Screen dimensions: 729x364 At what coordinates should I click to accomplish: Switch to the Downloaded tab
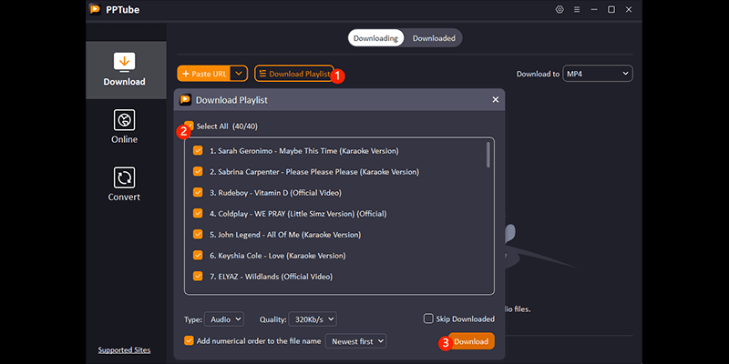(434, 38)
